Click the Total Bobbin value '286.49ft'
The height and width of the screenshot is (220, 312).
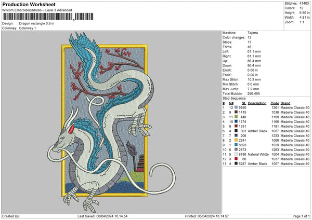(x=254, y=93)
